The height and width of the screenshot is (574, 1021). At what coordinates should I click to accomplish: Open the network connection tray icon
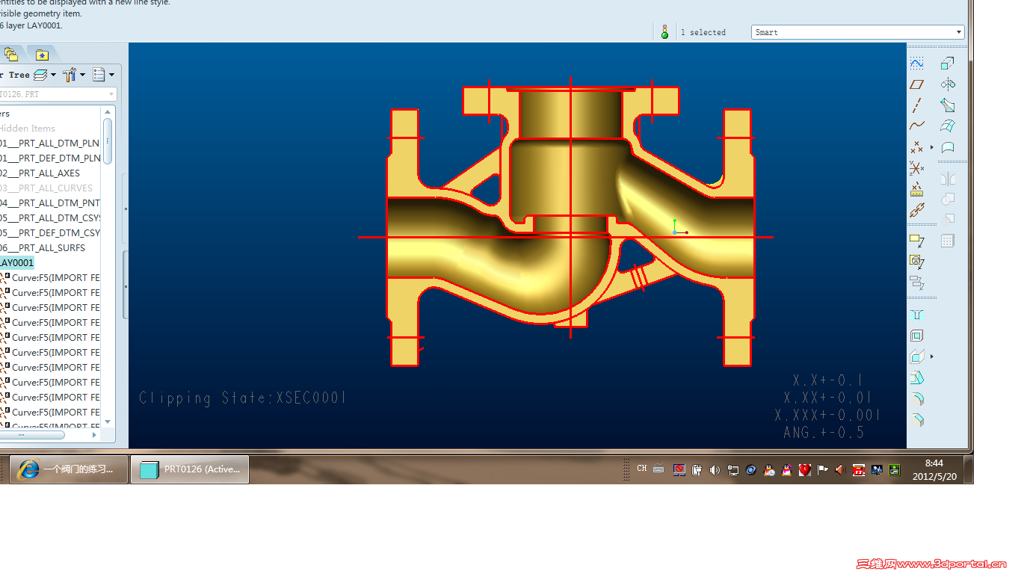point(732,470)
